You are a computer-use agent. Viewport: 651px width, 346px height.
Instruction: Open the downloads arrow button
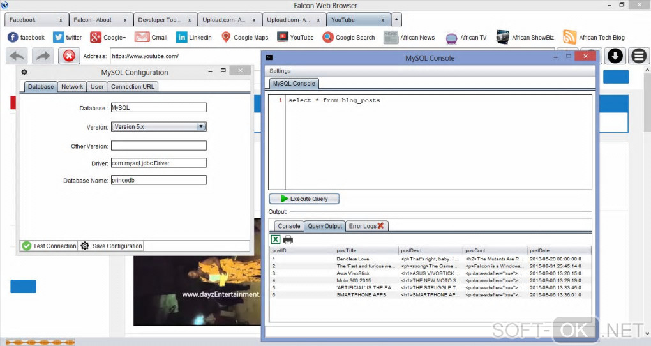(615, 56)
